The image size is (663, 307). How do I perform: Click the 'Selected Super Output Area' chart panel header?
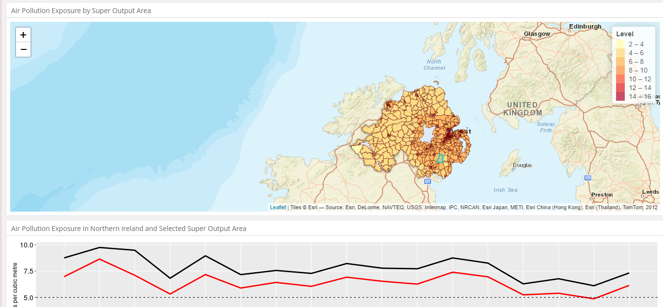[128, 229]
